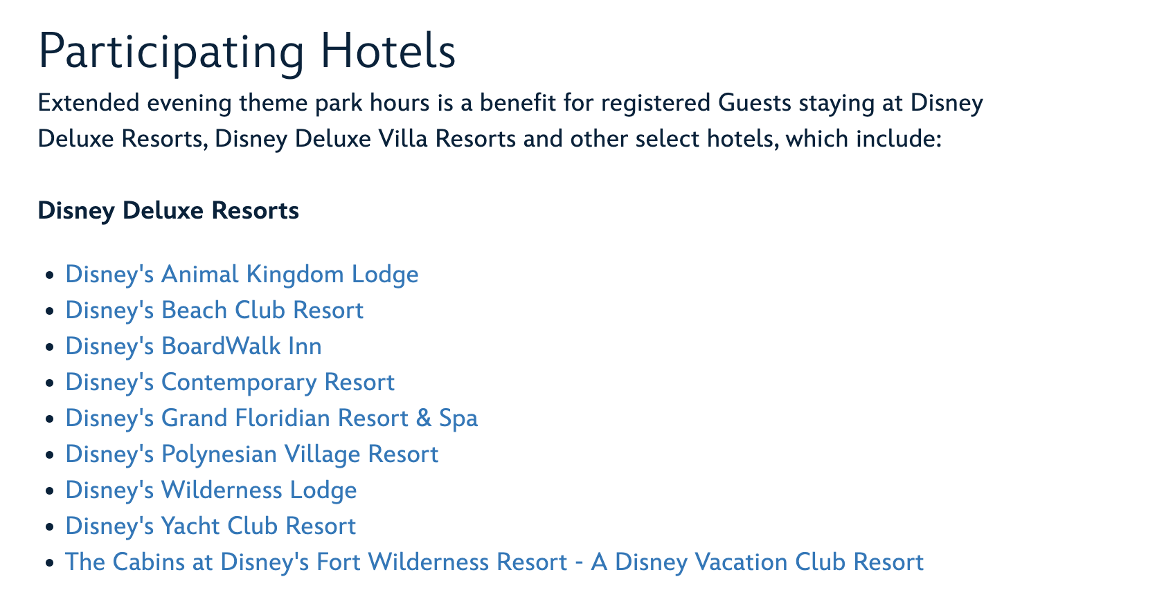1173x606 pixels.
Task: Click the bullet beside Beach Club Resort
Action: point(48,311)
